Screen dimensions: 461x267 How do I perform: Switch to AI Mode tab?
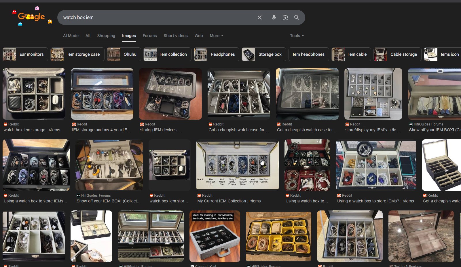click(x=71, y=36)
